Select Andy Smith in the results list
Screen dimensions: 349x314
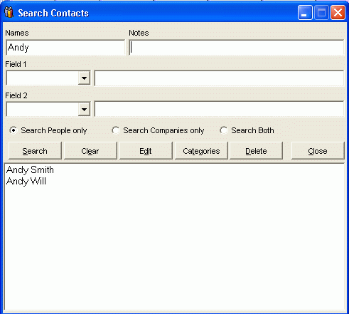pos(30,170)
